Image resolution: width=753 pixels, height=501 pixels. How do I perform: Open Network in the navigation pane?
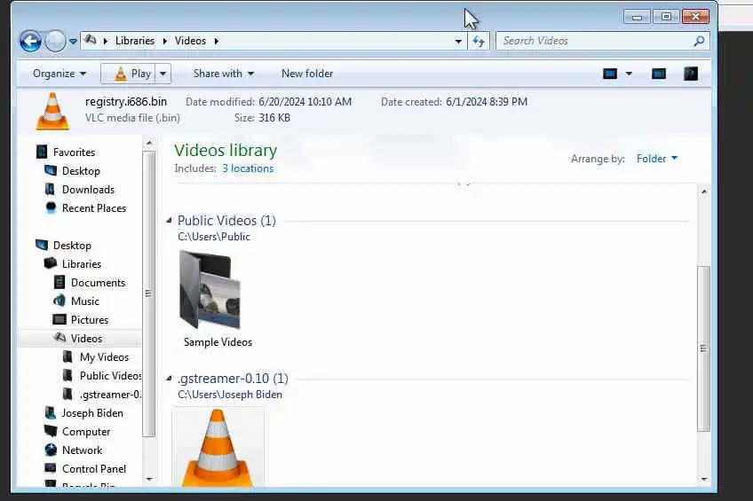(x=82, y=450)
